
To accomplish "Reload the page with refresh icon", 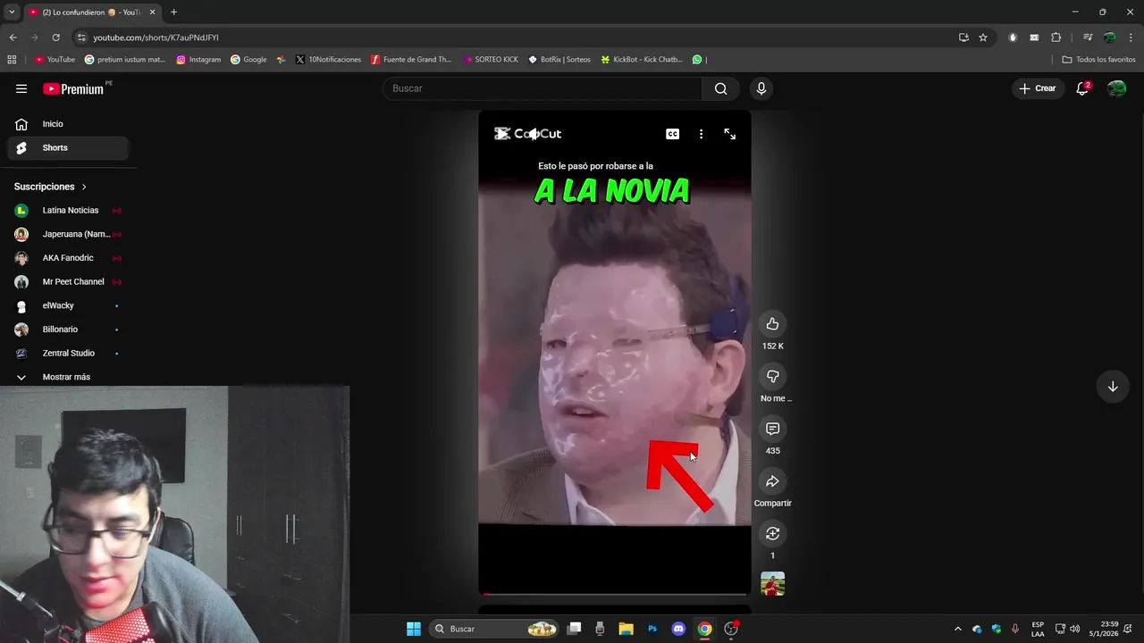I will [55, 38].
